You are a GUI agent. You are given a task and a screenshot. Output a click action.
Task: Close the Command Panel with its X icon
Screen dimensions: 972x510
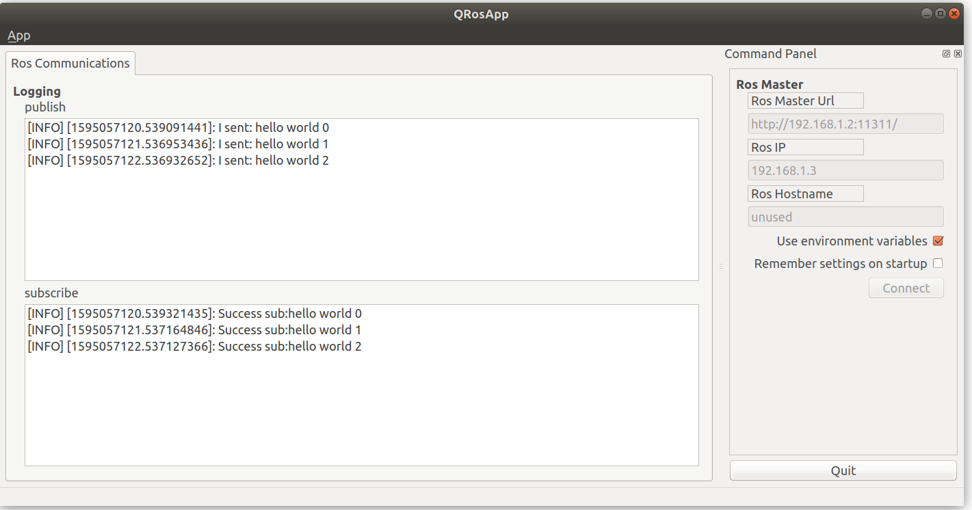tap(958, 53)
